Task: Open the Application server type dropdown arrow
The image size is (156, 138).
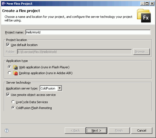Action: pyautogui.click(x=60, y=88)
